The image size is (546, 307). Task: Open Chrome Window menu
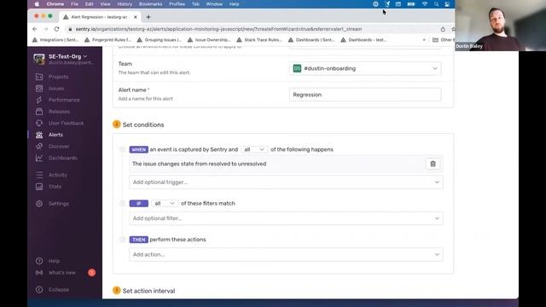pos(214,4)
